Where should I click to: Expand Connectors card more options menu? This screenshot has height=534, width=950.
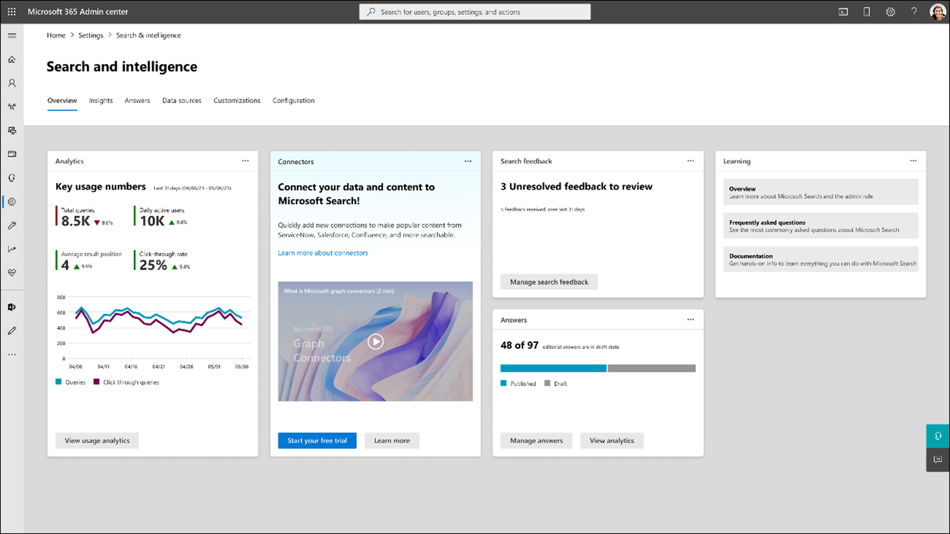click(x=468, y=161)
